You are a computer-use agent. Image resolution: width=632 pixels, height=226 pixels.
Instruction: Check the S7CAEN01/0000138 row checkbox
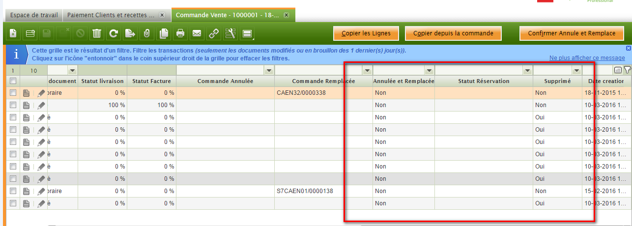[13, 191]
